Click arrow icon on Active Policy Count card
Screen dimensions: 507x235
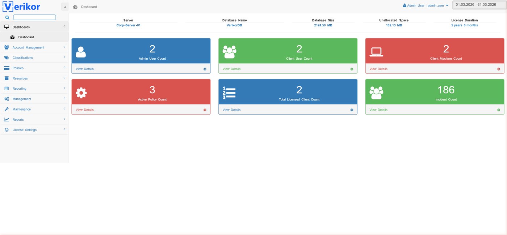(x=205, y=110)
